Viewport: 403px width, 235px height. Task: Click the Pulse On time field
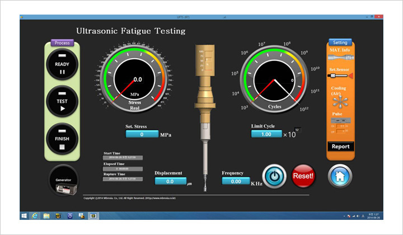point(341,126)
